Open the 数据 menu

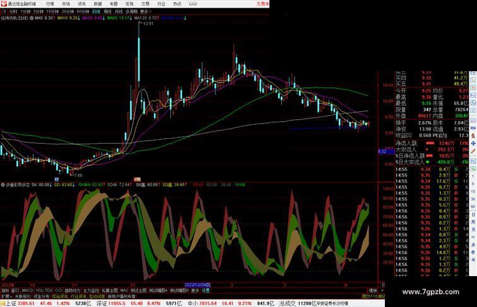click(98, 4)
